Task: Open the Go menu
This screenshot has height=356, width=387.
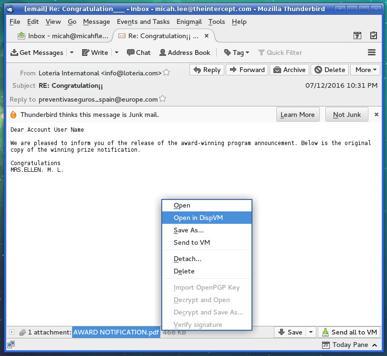Action: pos(72,22)
